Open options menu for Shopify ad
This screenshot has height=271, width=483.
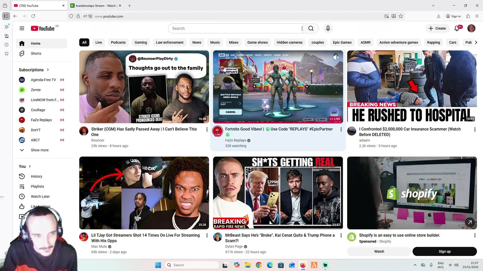pyautogui.click(x=475, y=236)
